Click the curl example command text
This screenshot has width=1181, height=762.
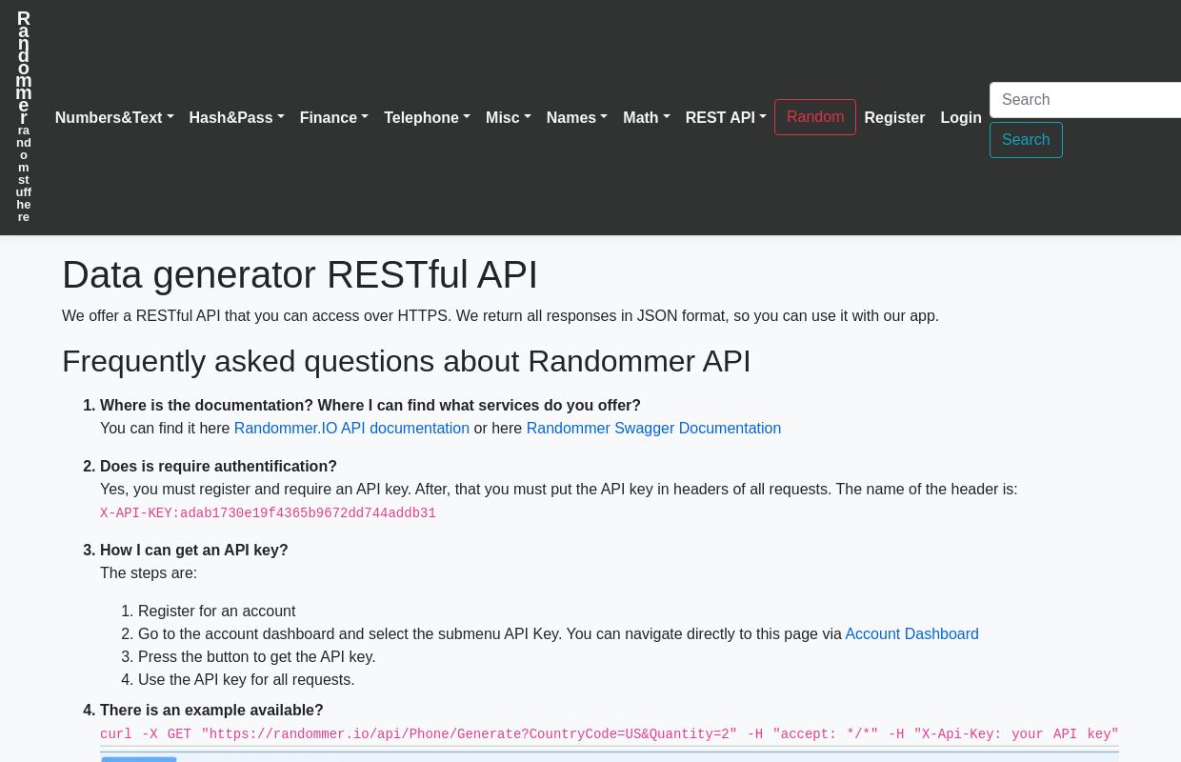tap(610, 734)
